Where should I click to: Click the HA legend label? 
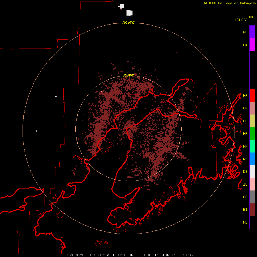coord(245,96)
